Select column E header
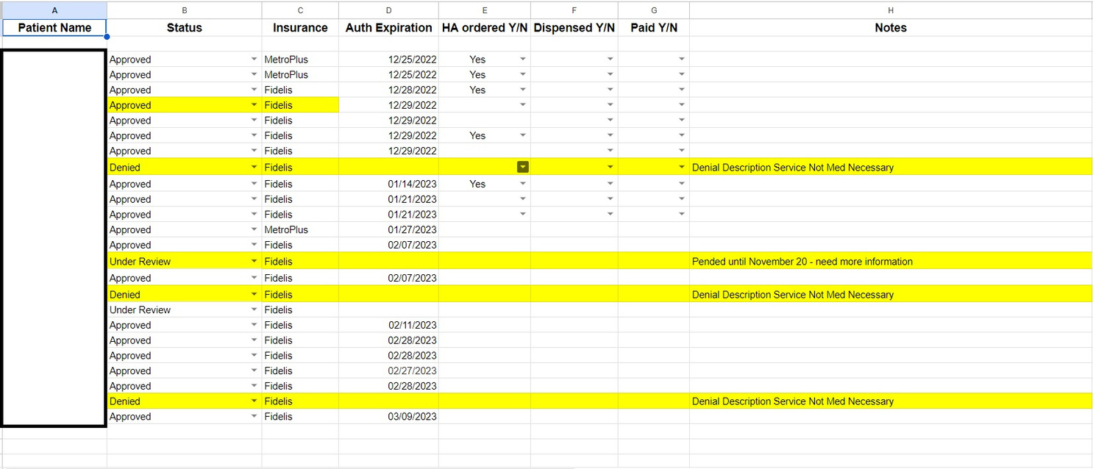Screen dimensions: 1093x469 click(x=485, y=10)
